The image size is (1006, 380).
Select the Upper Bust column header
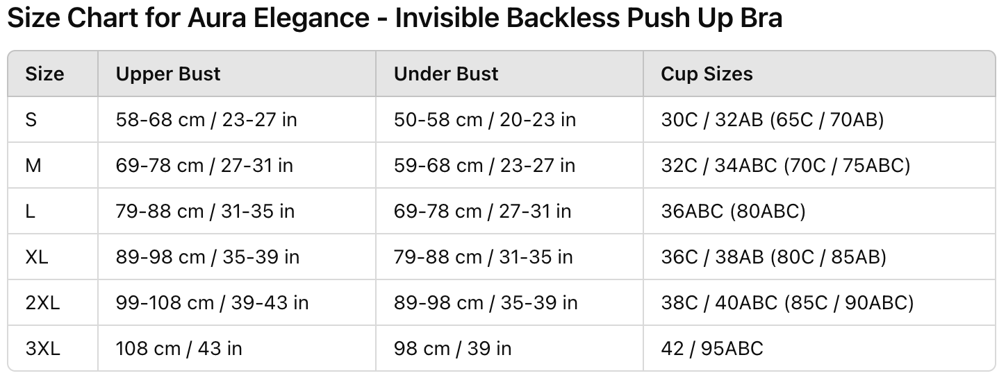click(x=168, y=74)
